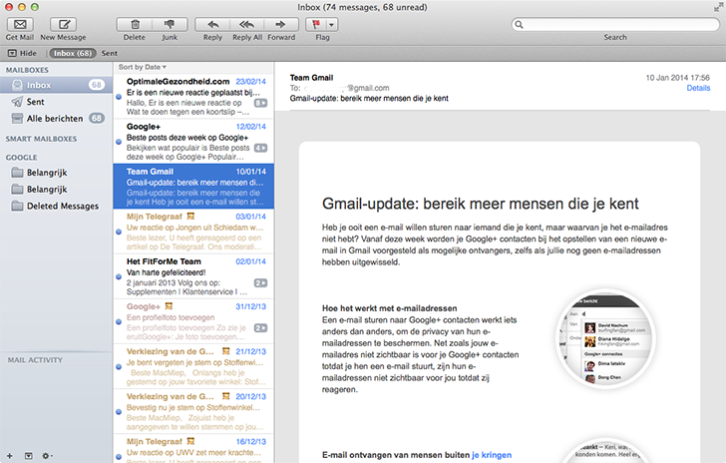
Task: Click the search magnifier icon
Action: coord(519,25)
